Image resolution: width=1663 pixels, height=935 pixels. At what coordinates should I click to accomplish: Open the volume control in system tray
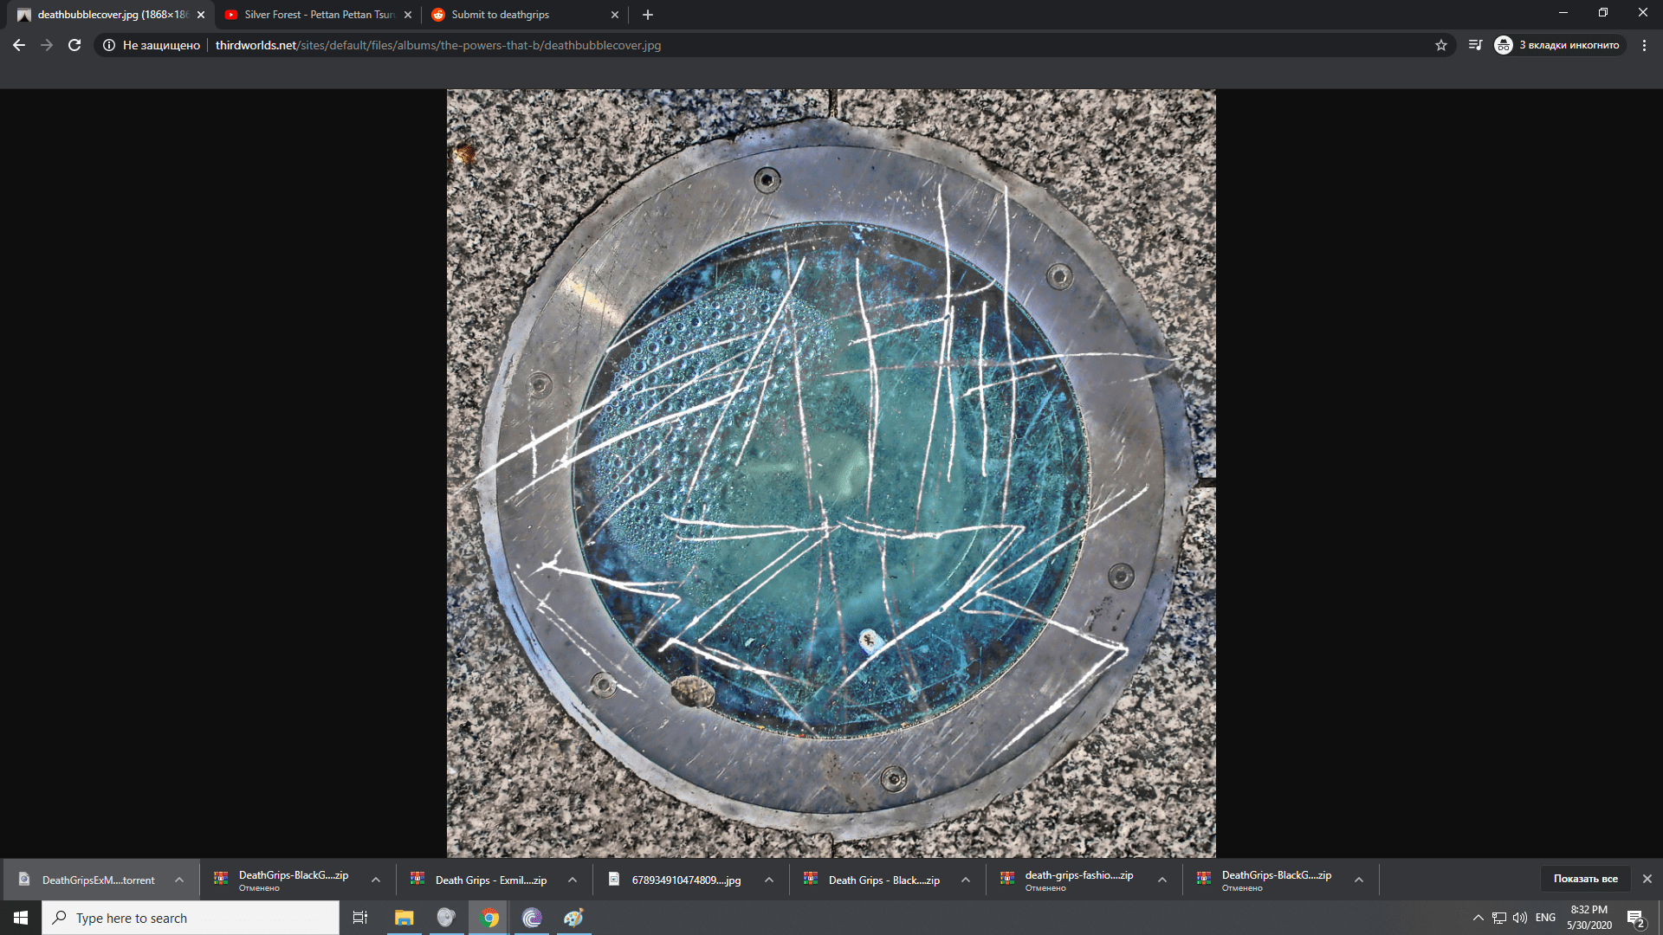(1520, 917)
